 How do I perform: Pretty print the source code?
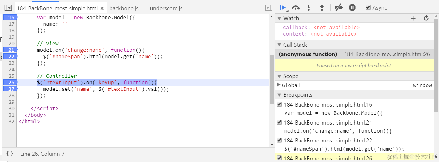pyautogui.click(x=10, y=154)
